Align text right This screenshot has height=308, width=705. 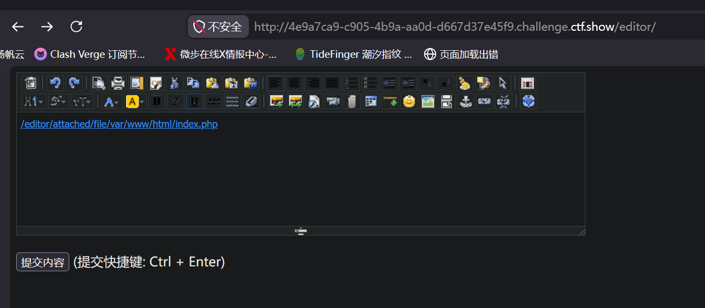(x=313, y=83)
